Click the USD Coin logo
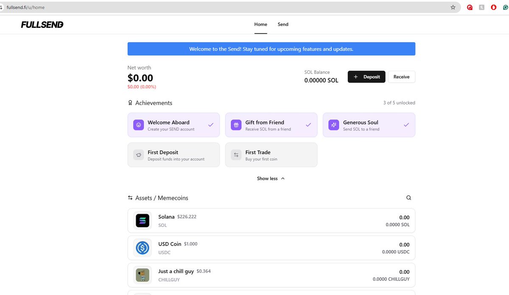The height and width of the screenshot is (295, 509). [x=143, y=248]
